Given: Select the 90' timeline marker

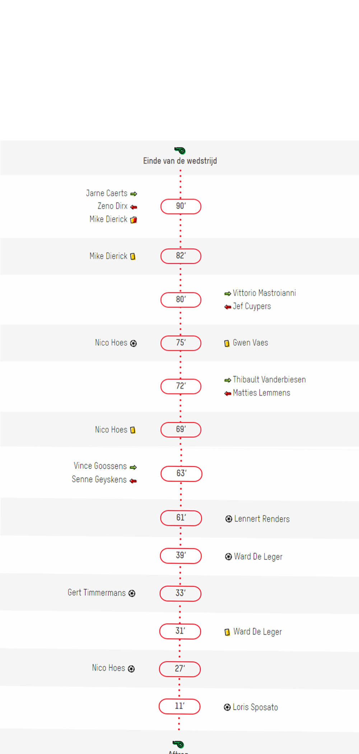Looking at the screenshot, I should click(x=181, y=206).
